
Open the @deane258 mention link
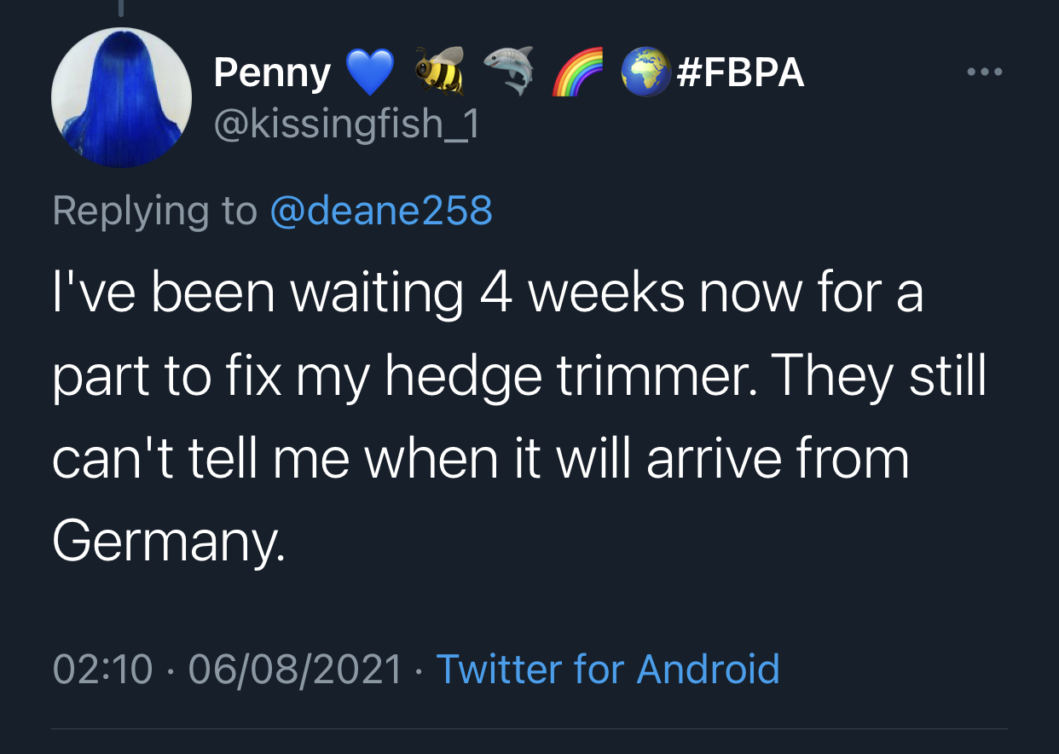click(381, 211)
